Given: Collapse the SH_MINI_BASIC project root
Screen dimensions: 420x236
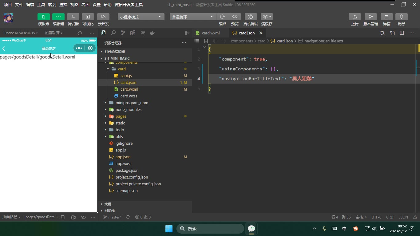Looking at the screenshot, I should coord(145,58).
